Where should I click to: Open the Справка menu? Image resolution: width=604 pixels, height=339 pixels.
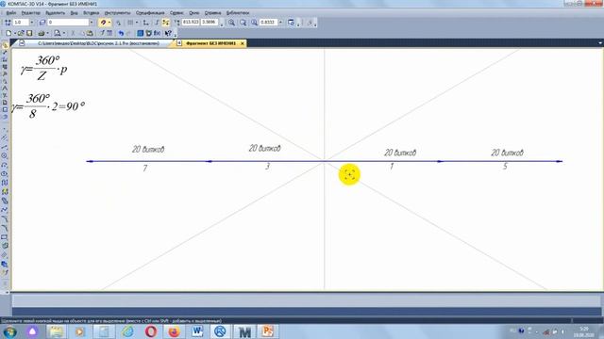tap(212, 12)
